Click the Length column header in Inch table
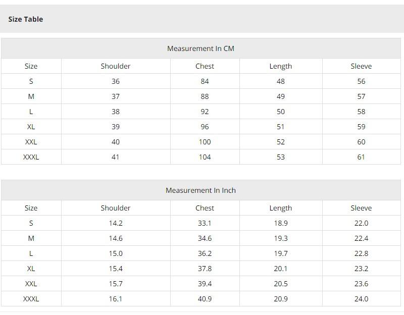The height and width of the screenshot is (315, 404). click(280, 208)
